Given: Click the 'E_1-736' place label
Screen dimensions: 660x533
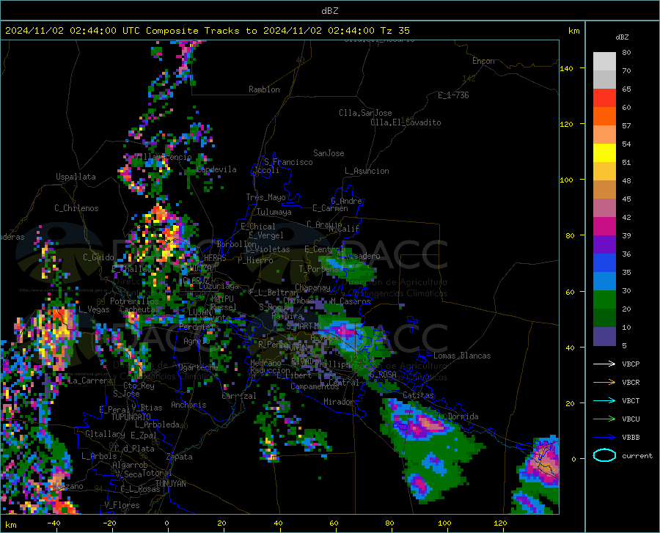Looking at the screenshot, I should click(x=453, y=95).
